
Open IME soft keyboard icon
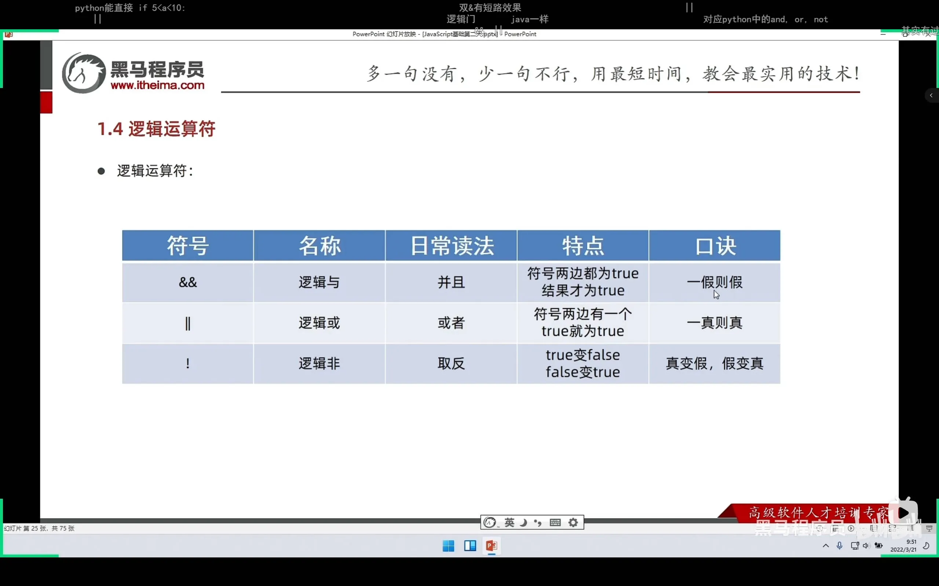[x=555, y=523]
